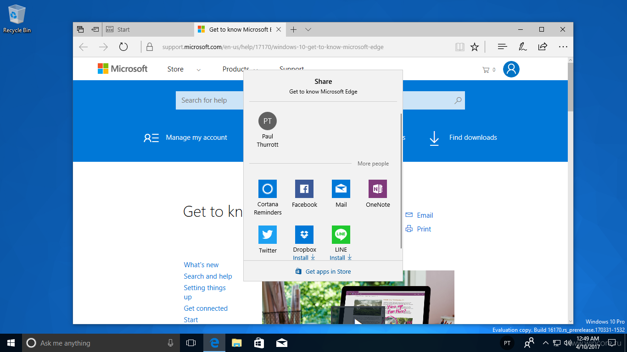Click the Print link
The width and height of the screenshot is (627, 352).
[419, 229]
